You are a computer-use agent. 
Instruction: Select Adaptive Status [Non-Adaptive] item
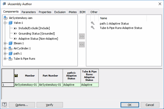(x=38, y=39)
